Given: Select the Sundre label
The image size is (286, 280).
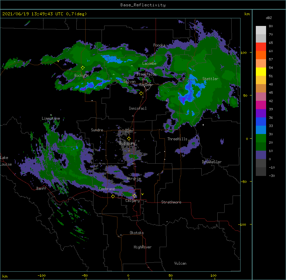Looking at the screenshot, I should point(97,130).
